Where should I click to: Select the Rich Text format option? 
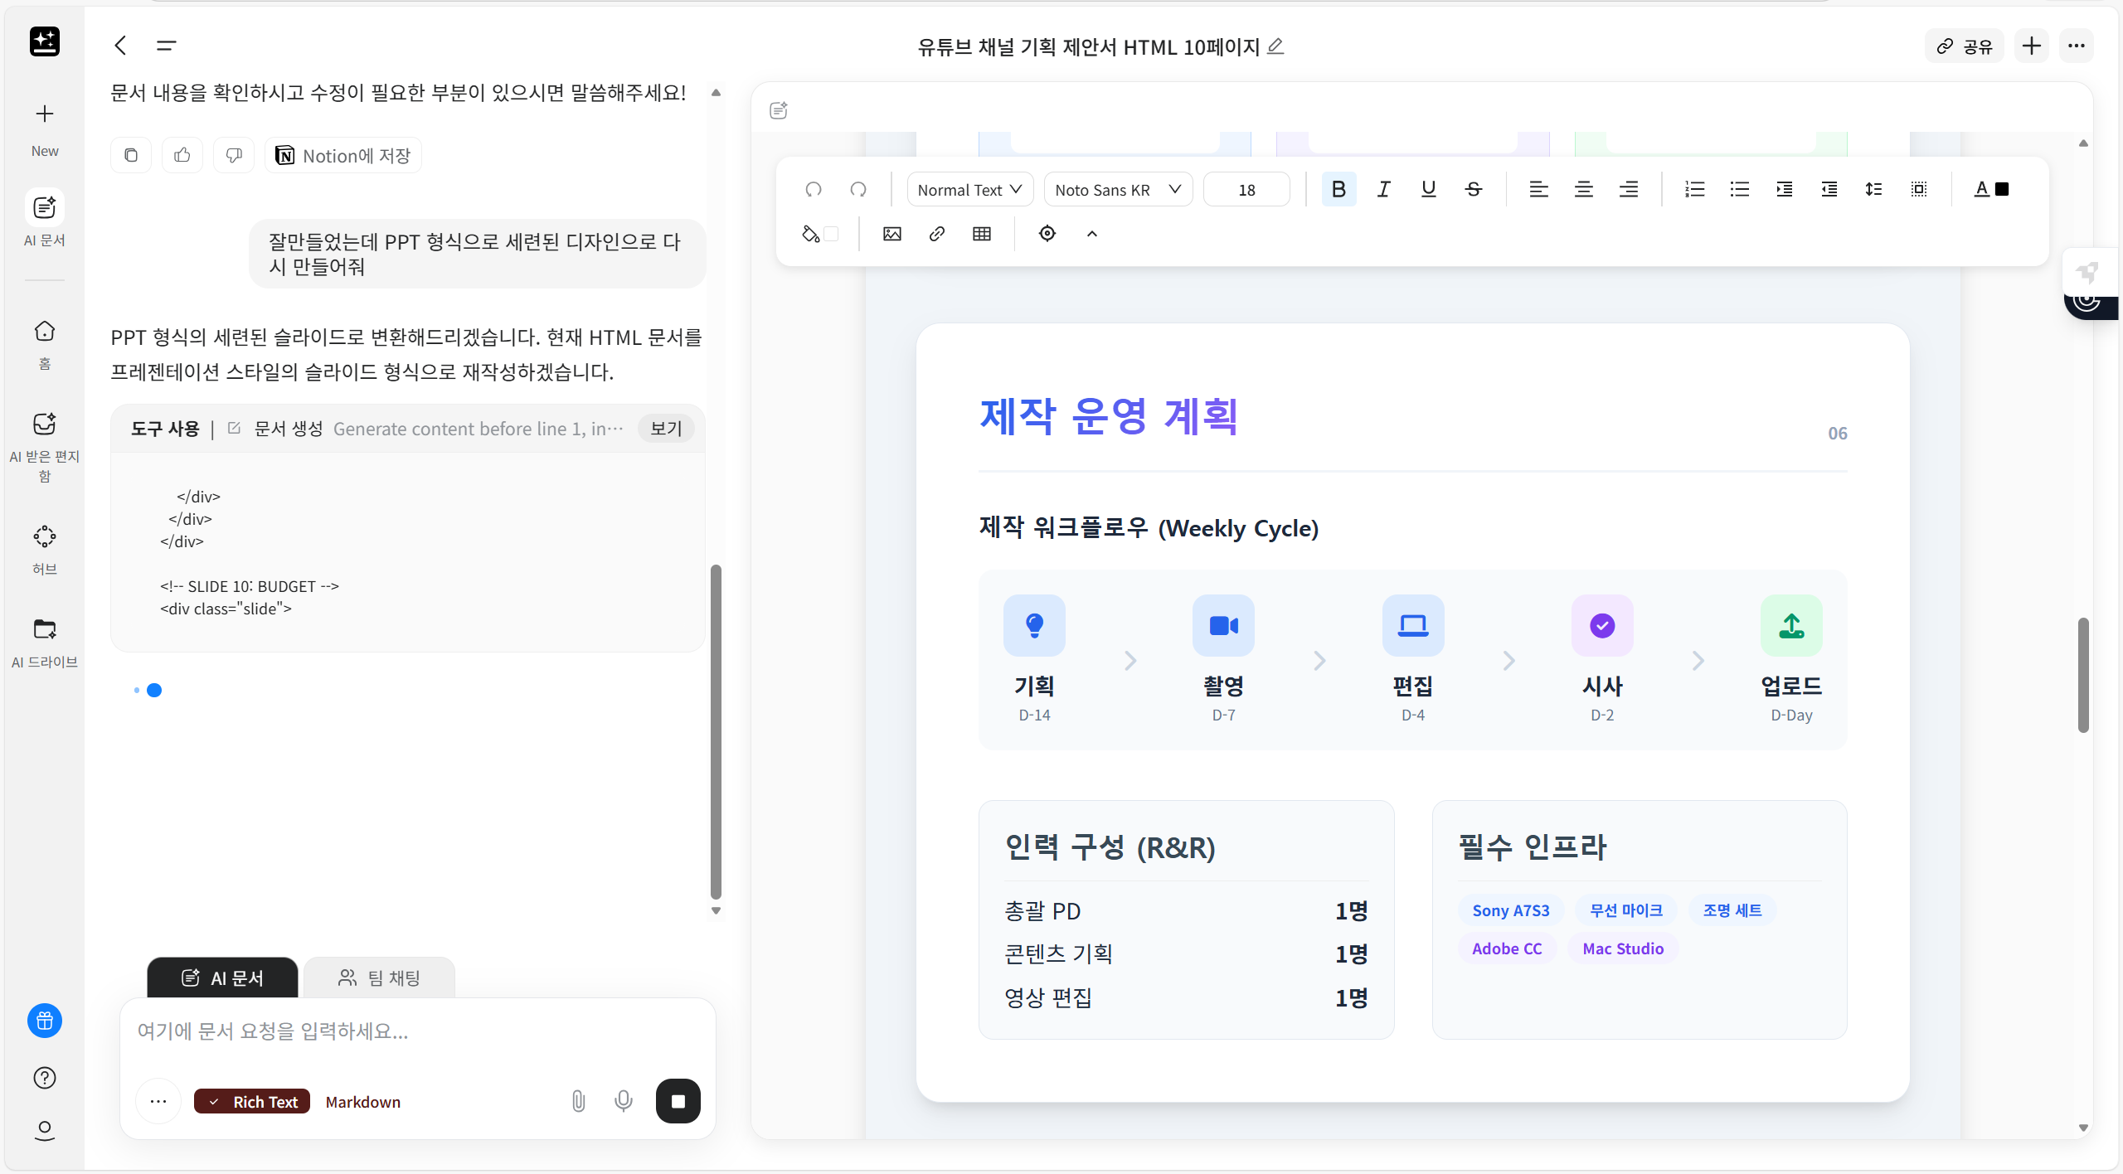point(252,1102)
